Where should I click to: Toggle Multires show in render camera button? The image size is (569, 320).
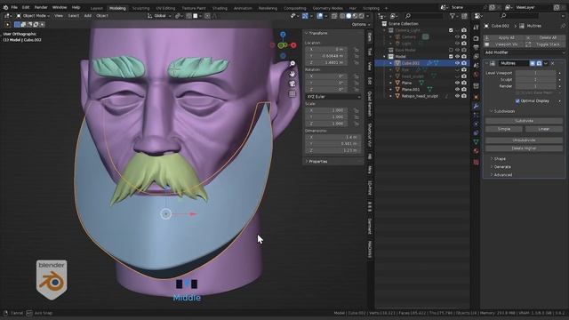pos(539,63)
